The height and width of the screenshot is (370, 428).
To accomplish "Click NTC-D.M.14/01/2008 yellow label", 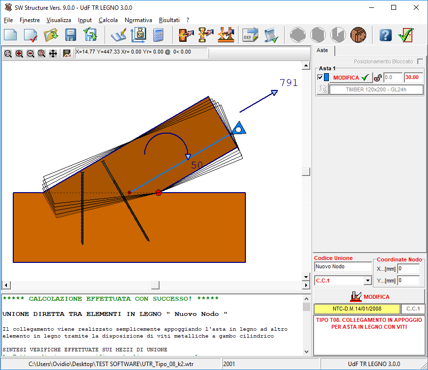I will [x=357, y=309].
